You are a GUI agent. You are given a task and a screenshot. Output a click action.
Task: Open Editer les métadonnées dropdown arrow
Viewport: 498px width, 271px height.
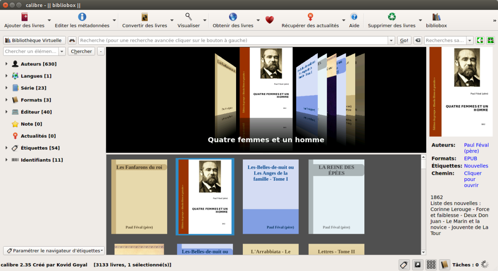click(x=114, y=20)
